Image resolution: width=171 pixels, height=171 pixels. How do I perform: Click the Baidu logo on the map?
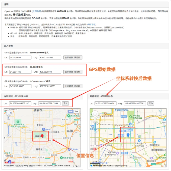pyautogui.click(x=9, y=162)
